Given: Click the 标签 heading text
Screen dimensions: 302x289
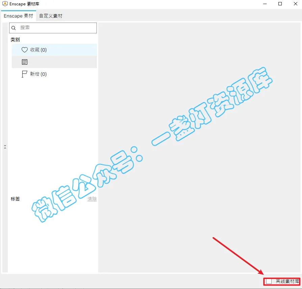Looking at the screenshot, I should coord(15,199).
